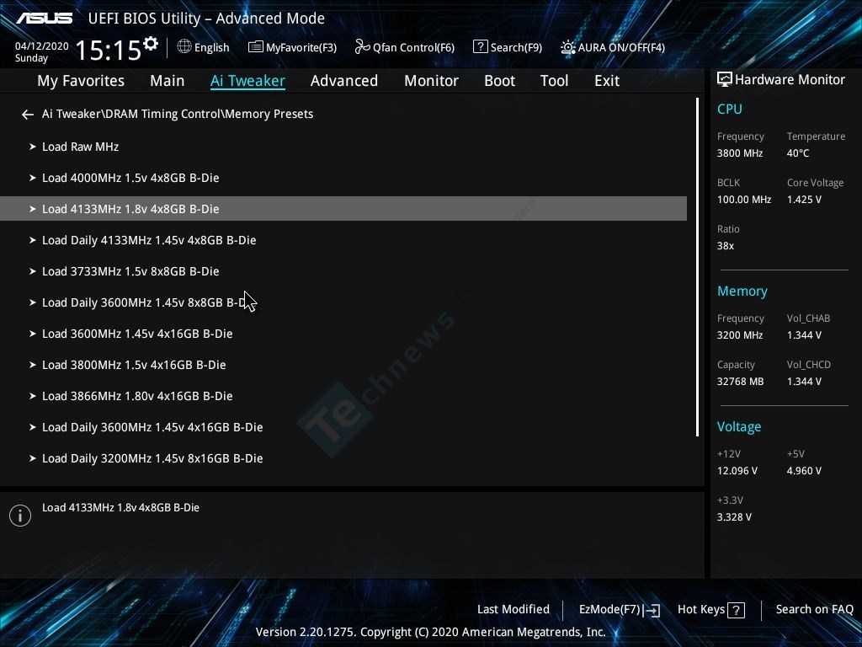Click the date 04/12/2020 Sunday
The width and height of the screenshot is (862, 647).
(42, 52)
